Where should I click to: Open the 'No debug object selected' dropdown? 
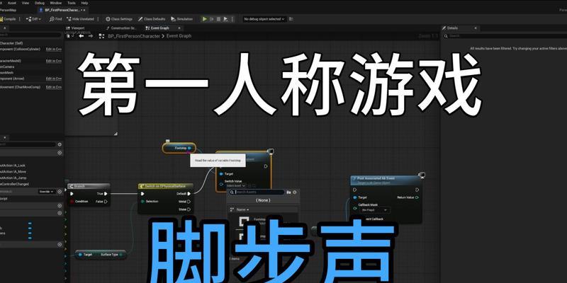[x=264, y=19]
